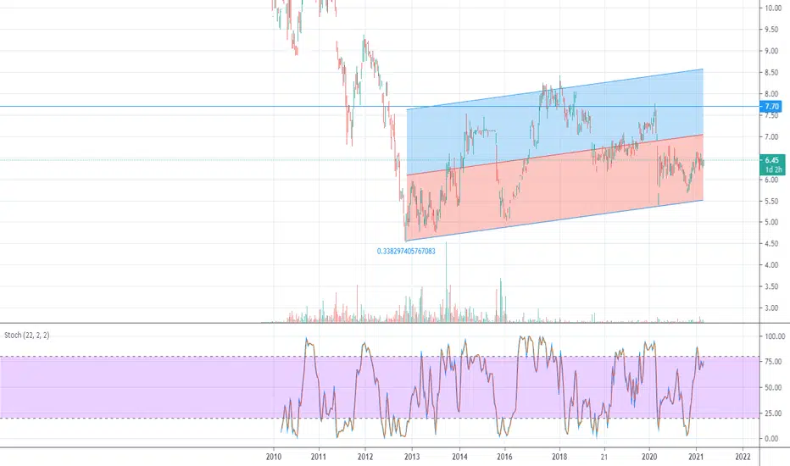Click the 1d 2h countdown under 6.45
Viewport: 790px width, 466px height.
(773, 169)
